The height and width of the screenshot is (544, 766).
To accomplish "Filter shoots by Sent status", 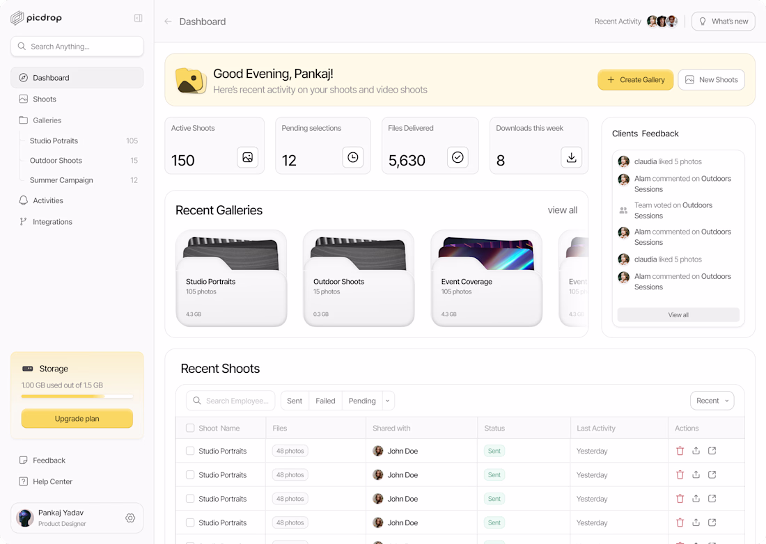I will click(295, 401).
